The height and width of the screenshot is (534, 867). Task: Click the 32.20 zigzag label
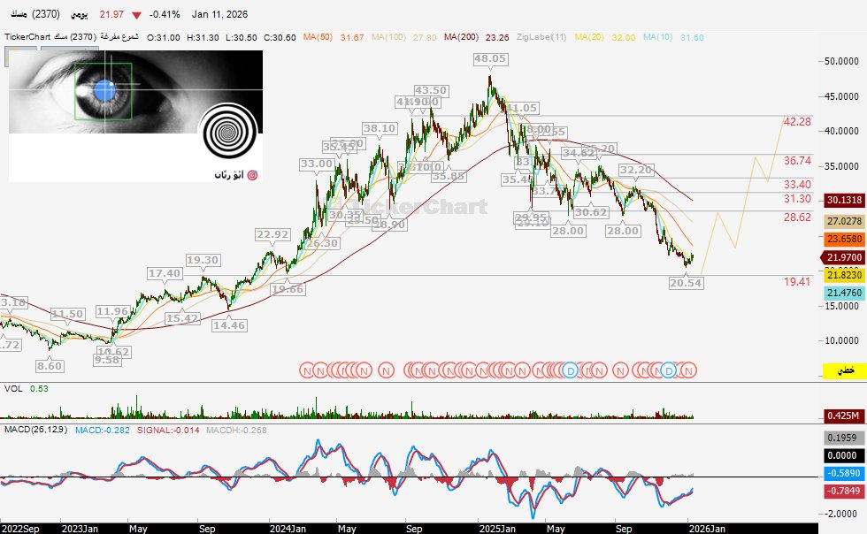click(636, 170)
